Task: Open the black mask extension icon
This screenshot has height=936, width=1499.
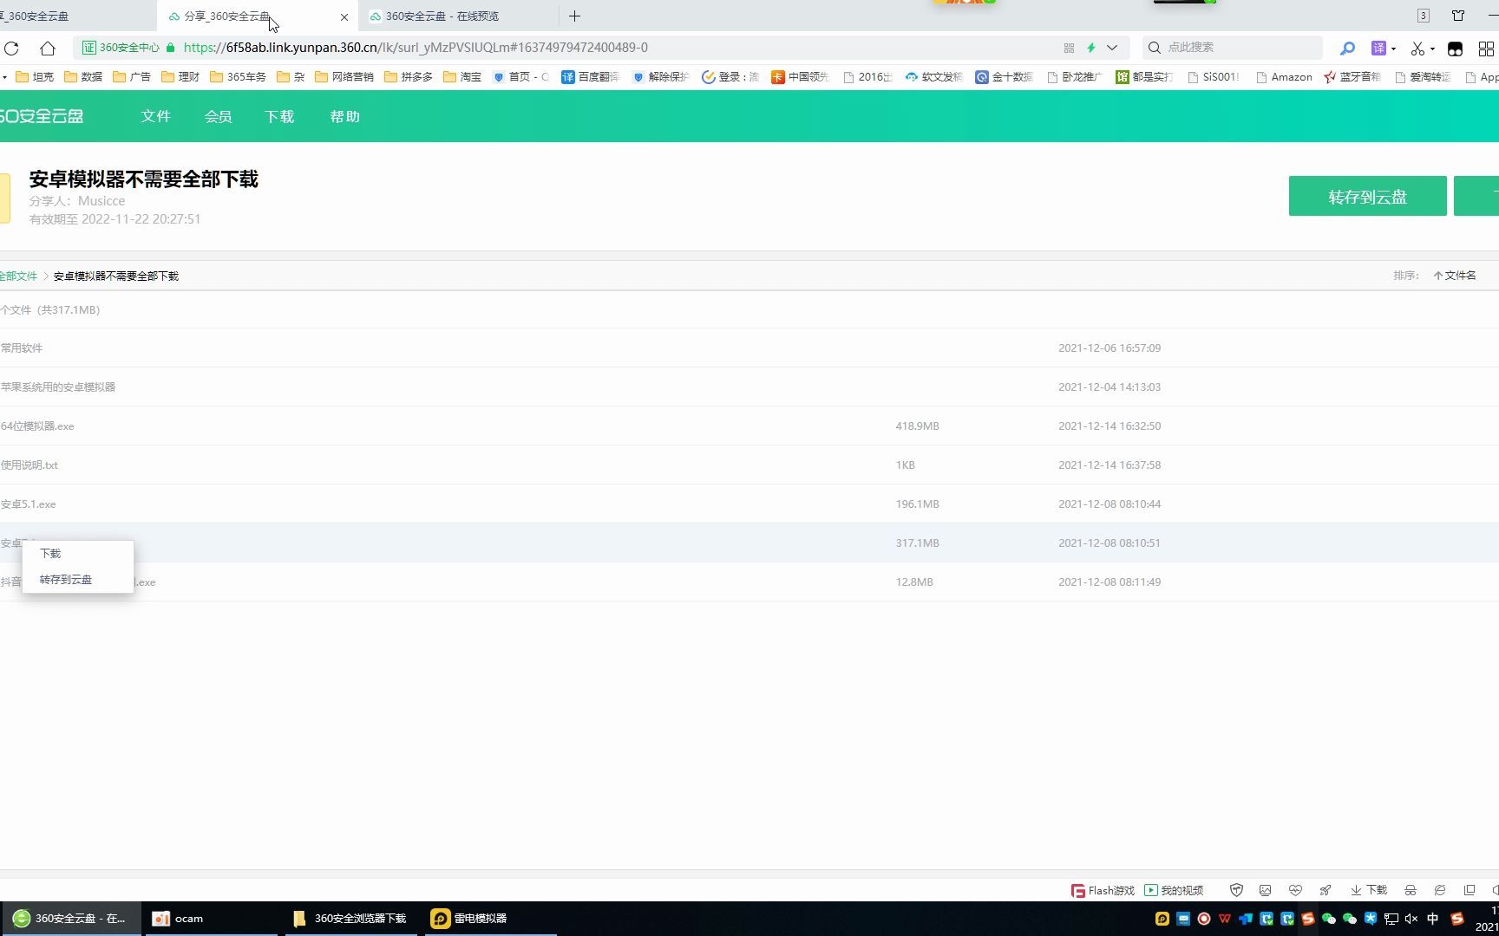Action: pos(1456,49)
